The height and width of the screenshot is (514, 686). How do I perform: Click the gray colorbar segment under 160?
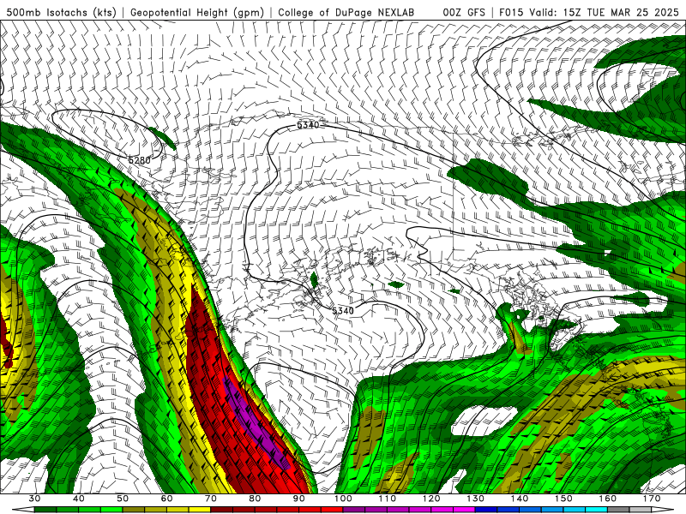[619, 510]
